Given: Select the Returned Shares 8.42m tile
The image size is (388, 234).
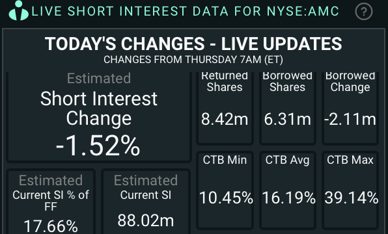Looking at the screenshot, I should pos(225,108).
